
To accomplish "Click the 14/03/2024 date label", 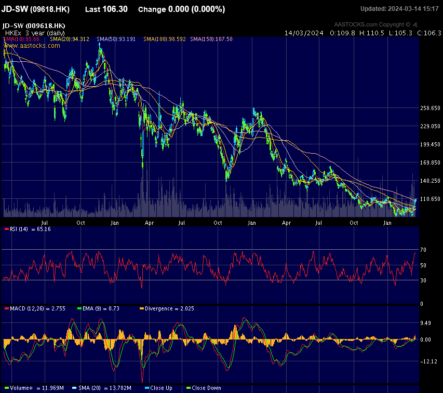I will point(304,33).
